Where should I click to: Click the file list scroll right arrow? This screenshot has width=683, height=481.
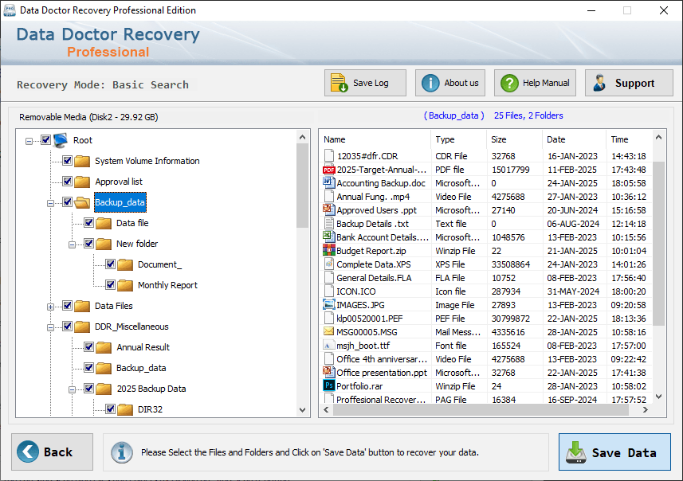[x=646, y=410]
